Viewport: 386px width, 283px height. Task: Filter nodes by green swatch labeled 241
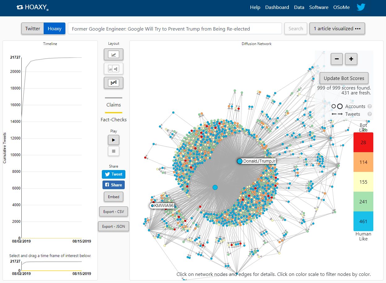point(363,202)
